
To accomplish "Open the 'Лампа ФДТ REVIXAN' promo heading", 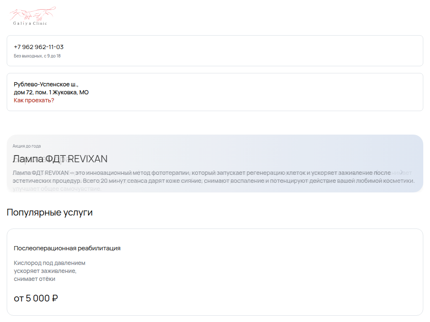I will click(60, 159).
